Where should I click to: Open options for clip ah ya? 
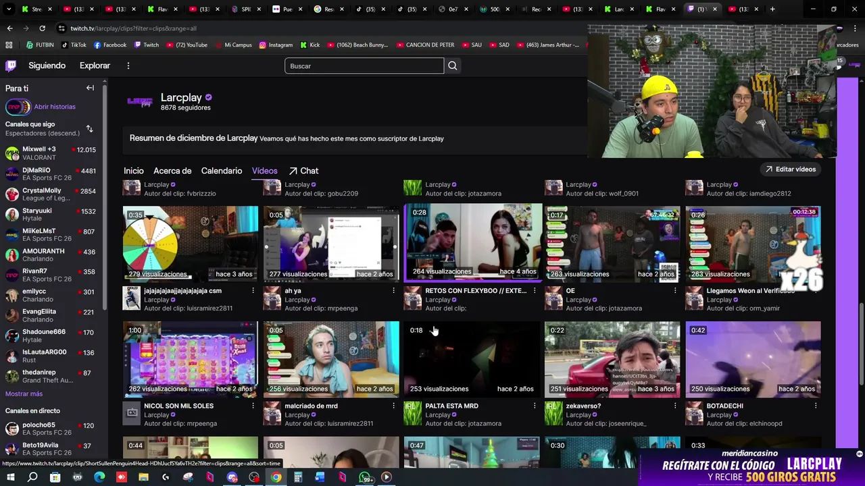click(393, 291)
